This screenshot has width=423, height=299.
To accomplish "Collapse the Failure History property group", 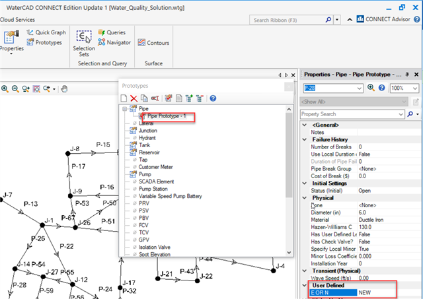I will click(x=304, y=139).
